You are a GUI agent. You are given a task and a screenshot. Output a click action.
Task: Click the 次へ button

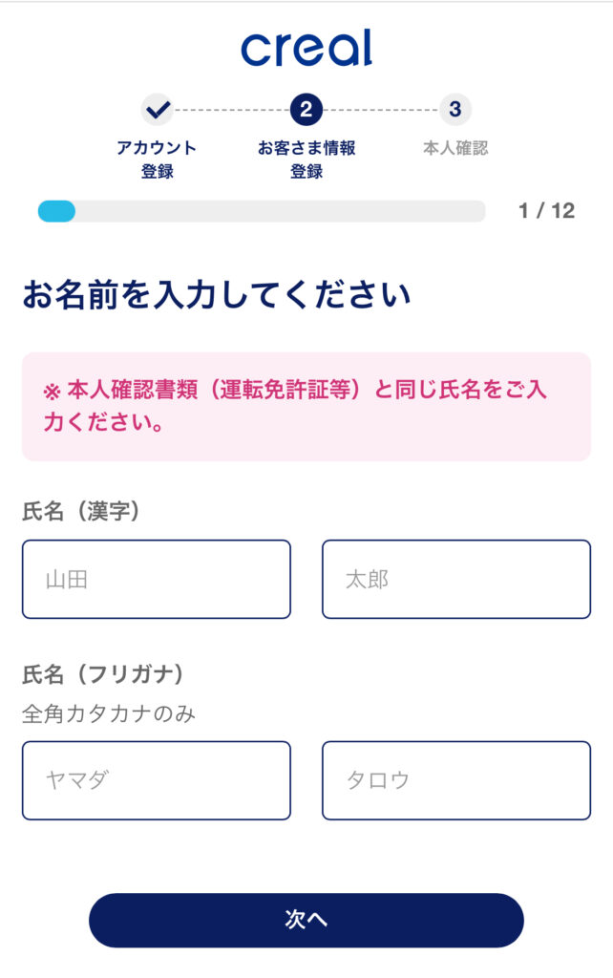(306, 921)
